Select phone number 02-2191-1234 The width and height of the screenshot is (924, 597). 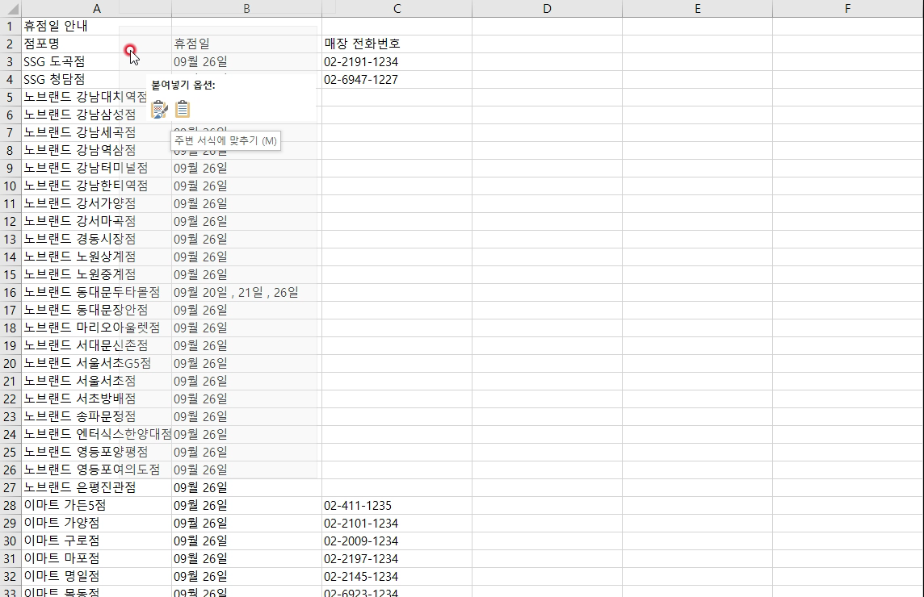(397, 62)
